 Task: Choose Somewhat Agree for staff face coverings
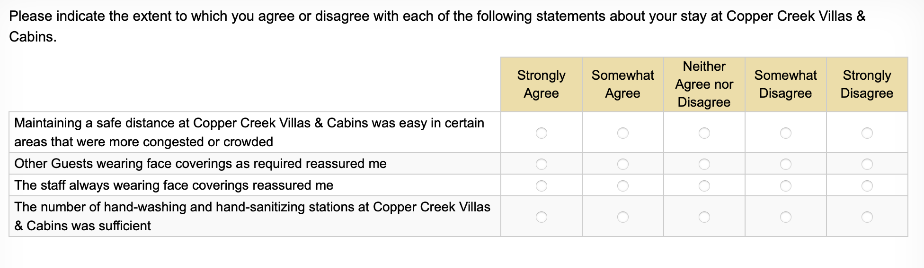[x=623, y=186]
